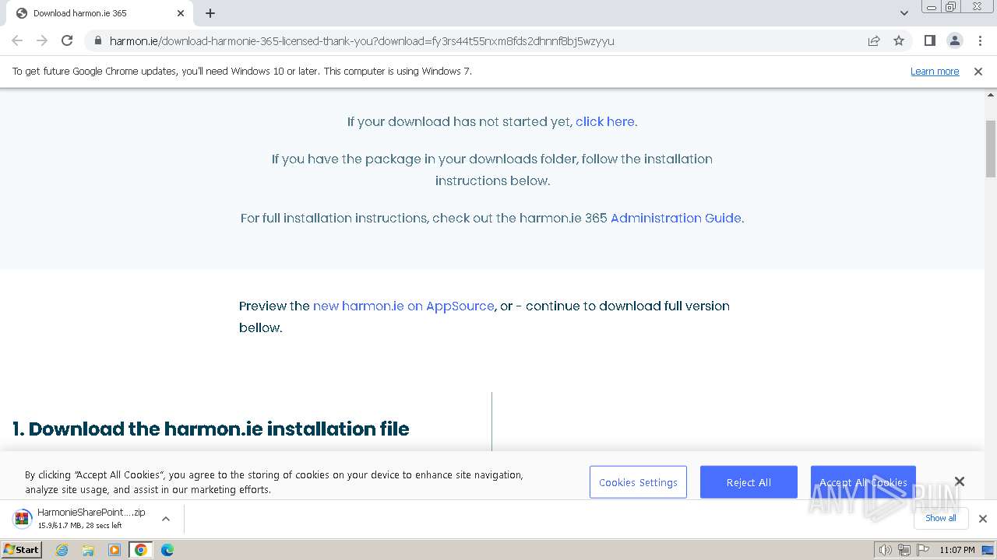The image size is (997, 560).
Task: Open the volume speaker tray icon
Action: point(886,550)
